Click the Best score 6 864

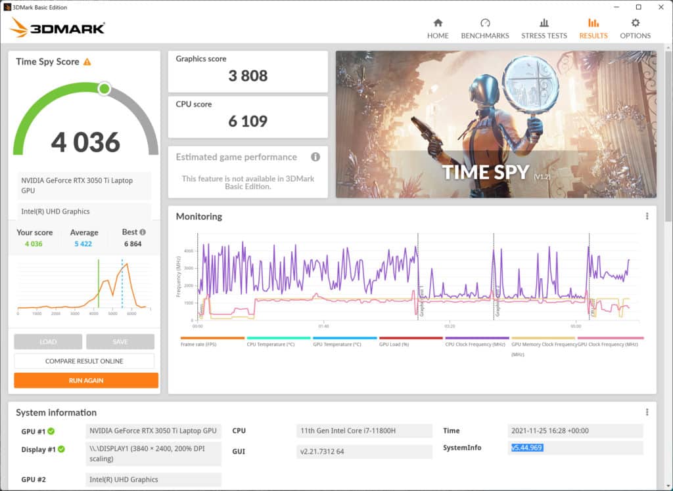(x=133, y=244)
